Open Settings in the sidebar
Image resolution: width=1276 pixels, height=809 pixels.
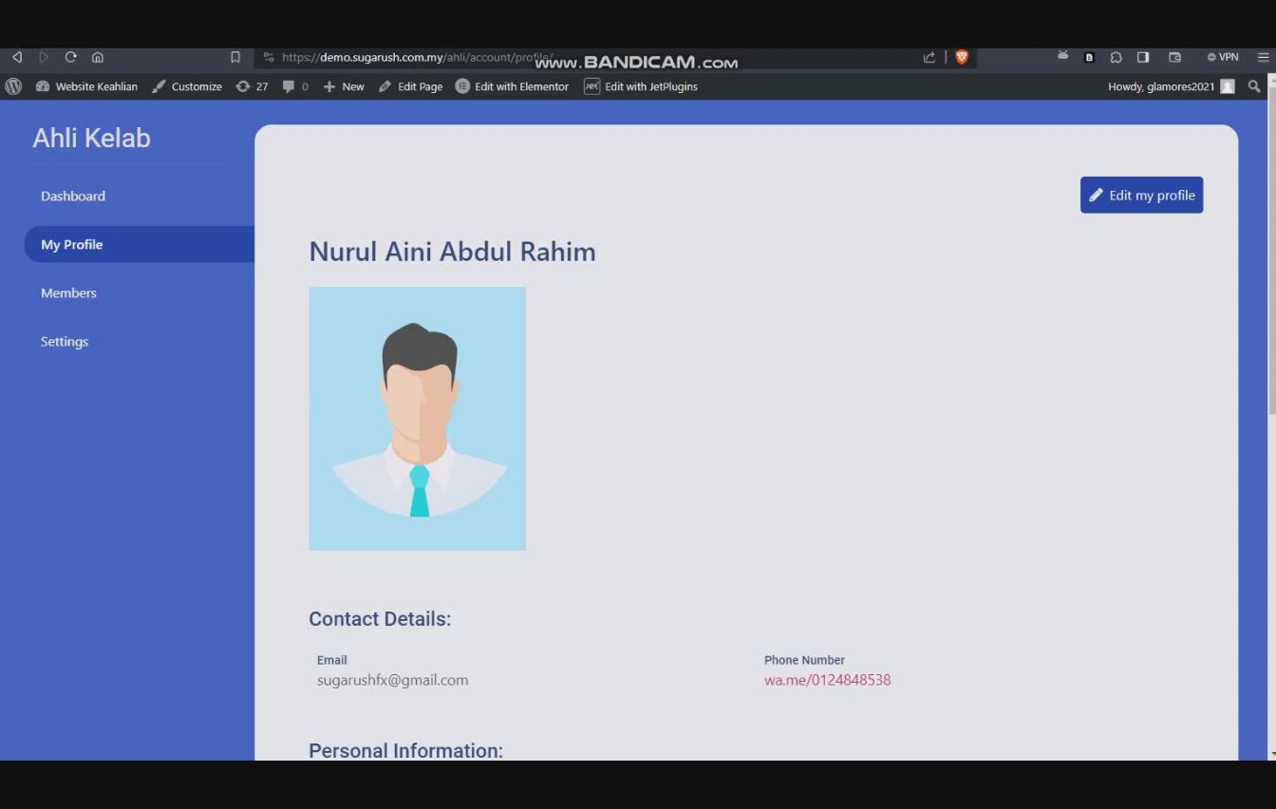tap(65, 341)
